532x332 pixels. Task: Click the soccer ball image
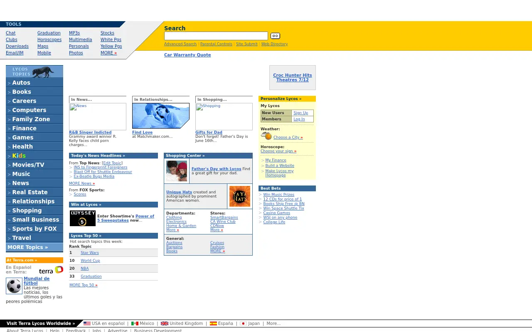pyautogui.click(x=14, y=286)
